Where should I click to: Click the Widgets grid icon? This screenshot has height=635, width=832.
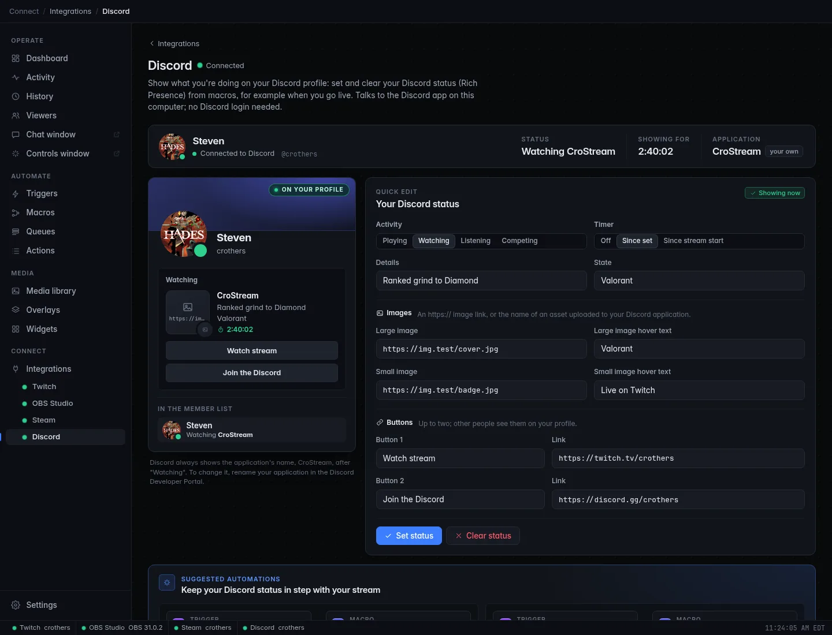[x=16, y=329]
